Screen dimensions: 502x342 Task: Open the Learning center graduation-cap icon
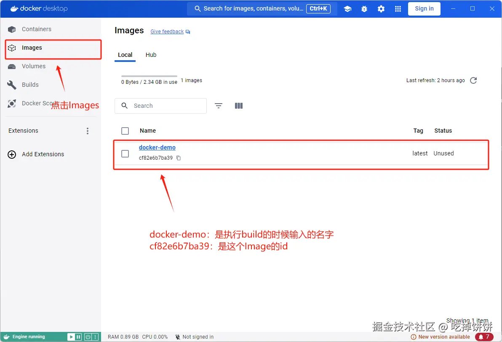click(348, 9)
